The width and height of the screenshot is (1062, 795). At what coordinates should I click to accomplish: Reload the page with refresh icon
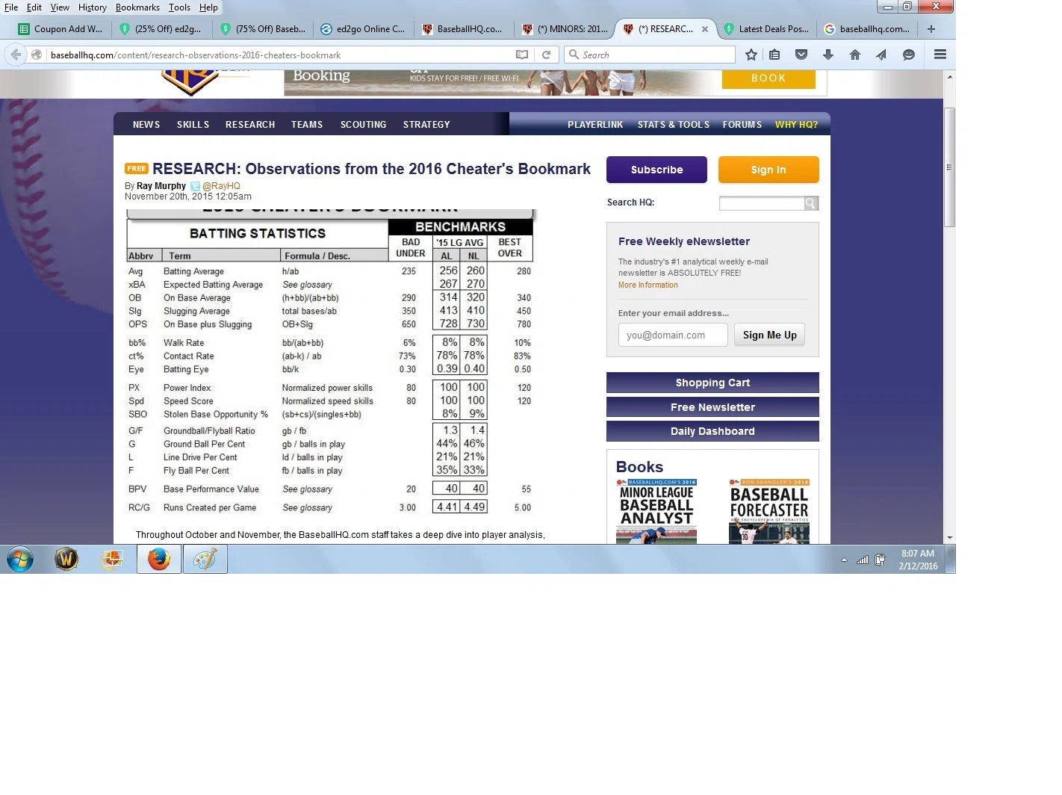(547, 55)
